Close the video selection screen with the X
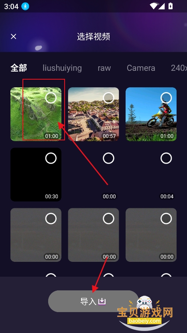187x333 pixels. [14, 37]
